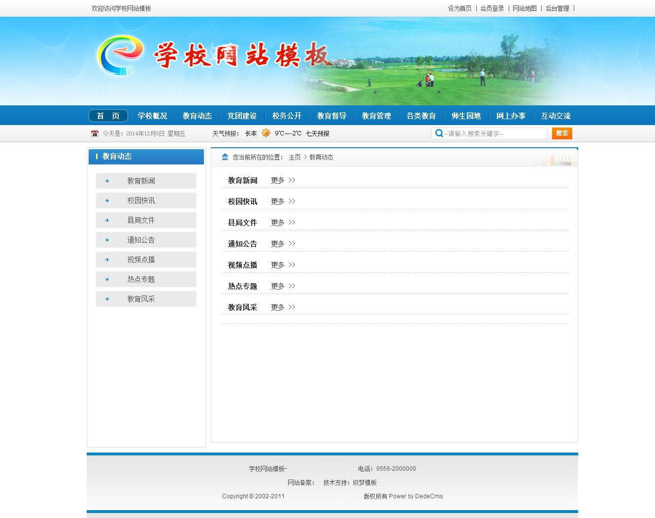The height and width of the screenshot is (518, 655).
Task: Click footer phone number 0556-2000000
Action: [396, 469]
